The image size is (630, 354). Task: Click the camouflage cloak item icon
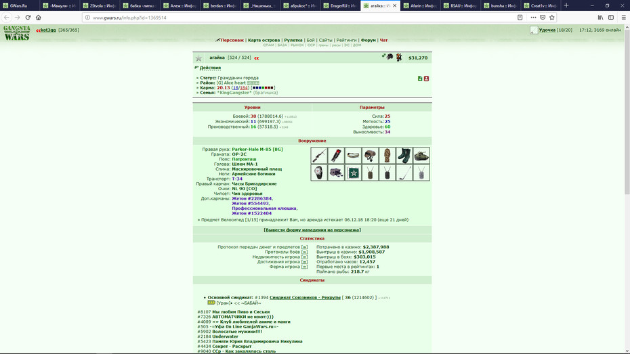[387, 156]
